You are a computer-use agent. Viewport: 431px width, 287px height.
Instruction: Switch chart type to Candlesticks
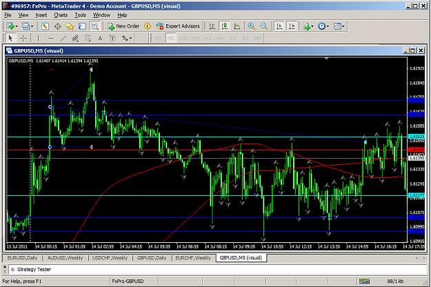(225, 26)
